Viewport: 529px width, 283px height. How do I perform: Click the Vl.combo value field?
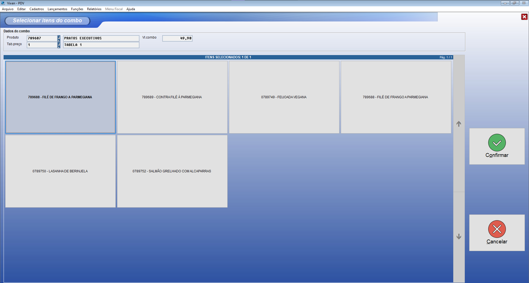coord(177,38)
